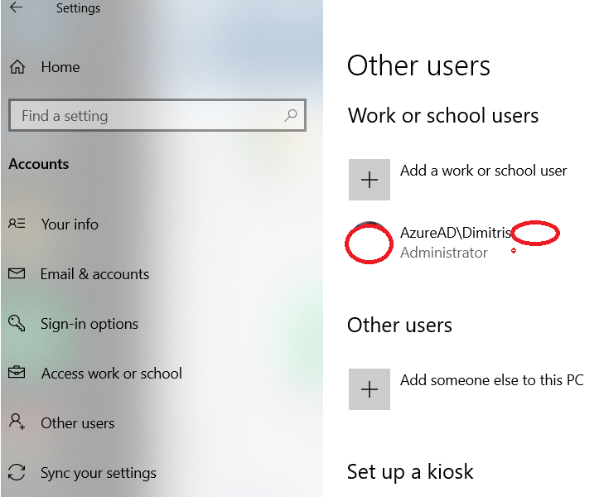Screen dimensions: 599x497
Task: Click the Sign-in options key icon
Action: (17, 323)
